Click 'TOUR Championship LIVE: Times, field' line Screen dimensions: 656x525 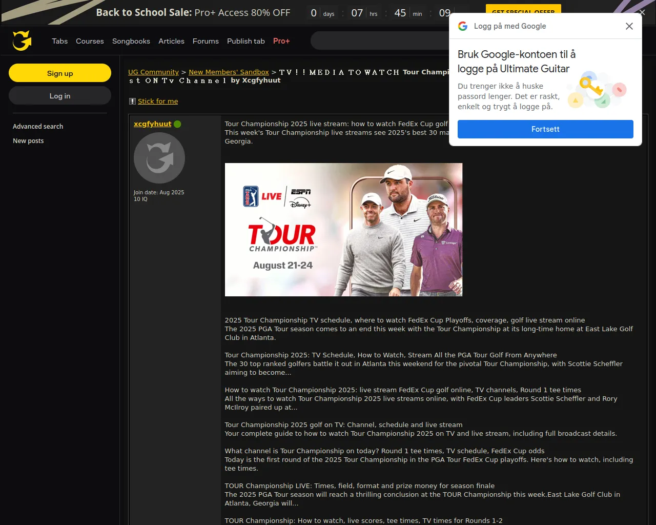[x=360, y=486]
